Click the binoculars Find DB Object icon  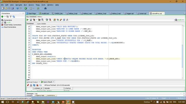tap(45, 8)
